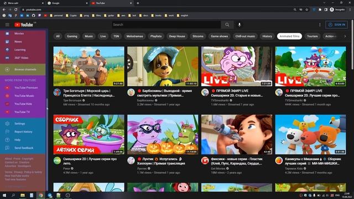
Task: Open Смешарики 2D лучшие серии про лето title
Action: (x=90, y=161)
